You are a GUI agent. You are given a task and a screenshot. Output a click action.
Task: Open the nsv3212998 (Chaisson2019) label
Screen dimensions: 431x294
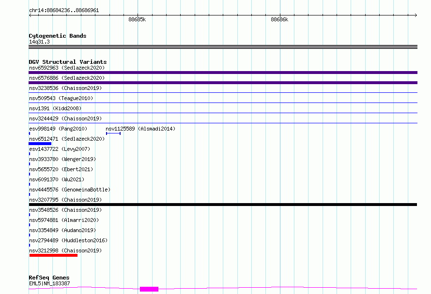65,250
